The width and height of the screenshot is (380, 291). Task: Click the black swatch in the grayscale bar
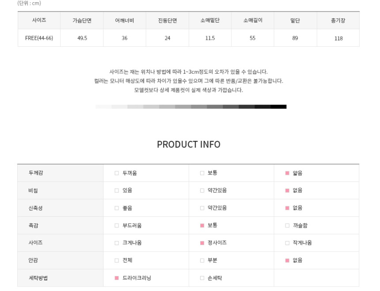coord(278,106)
